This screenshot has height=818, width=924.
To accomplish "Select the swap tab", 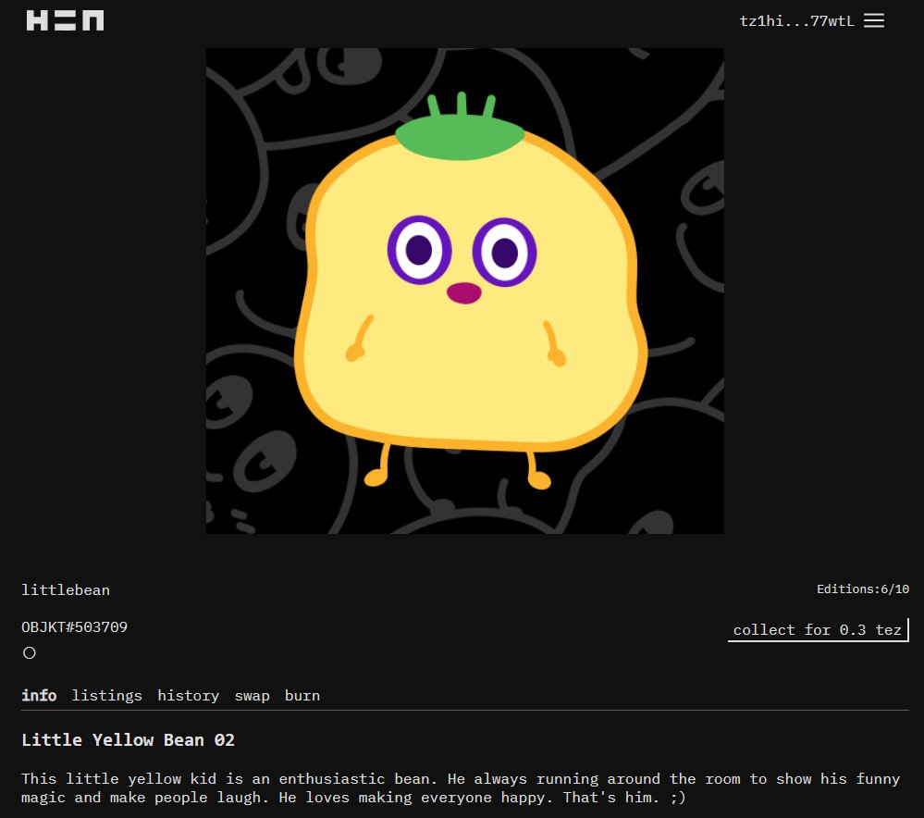I will (252, 695).
